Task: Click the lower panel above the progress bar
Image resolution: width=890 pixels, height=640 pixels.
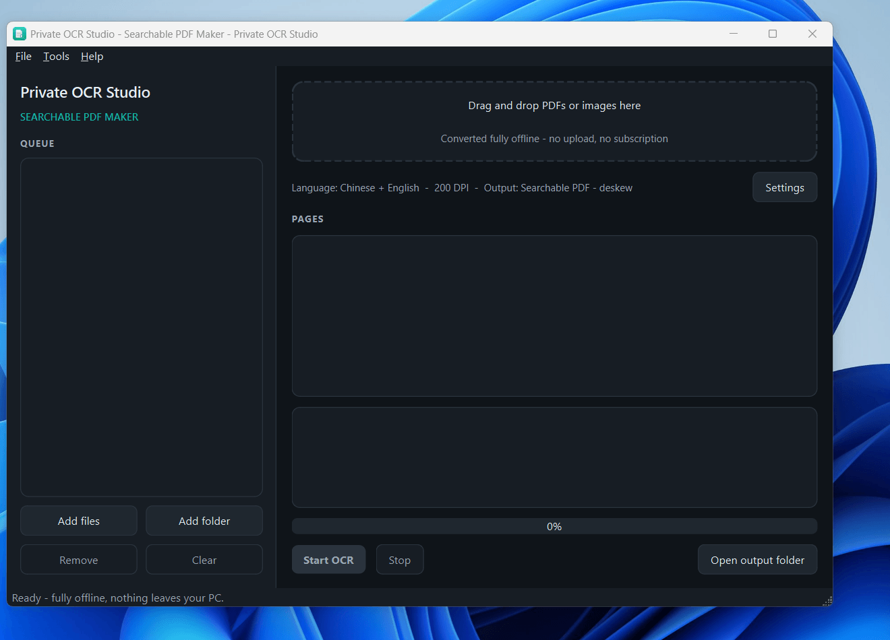Action: [554, 457]
